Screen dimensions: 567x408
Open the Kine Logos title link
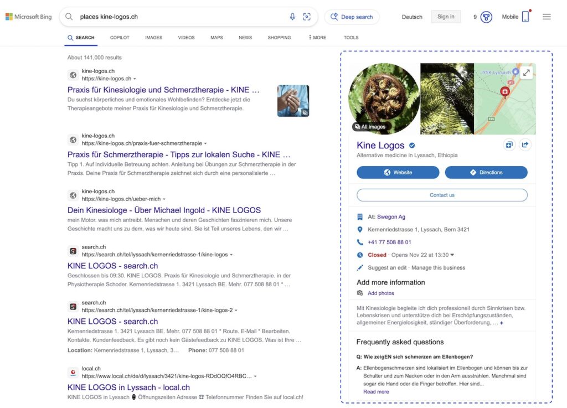[x=380, y=145]
